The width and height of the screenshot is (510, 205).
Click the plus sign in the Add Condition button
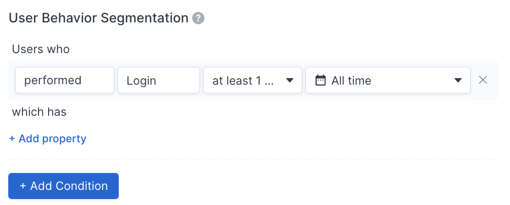click(x=23, y=186)
